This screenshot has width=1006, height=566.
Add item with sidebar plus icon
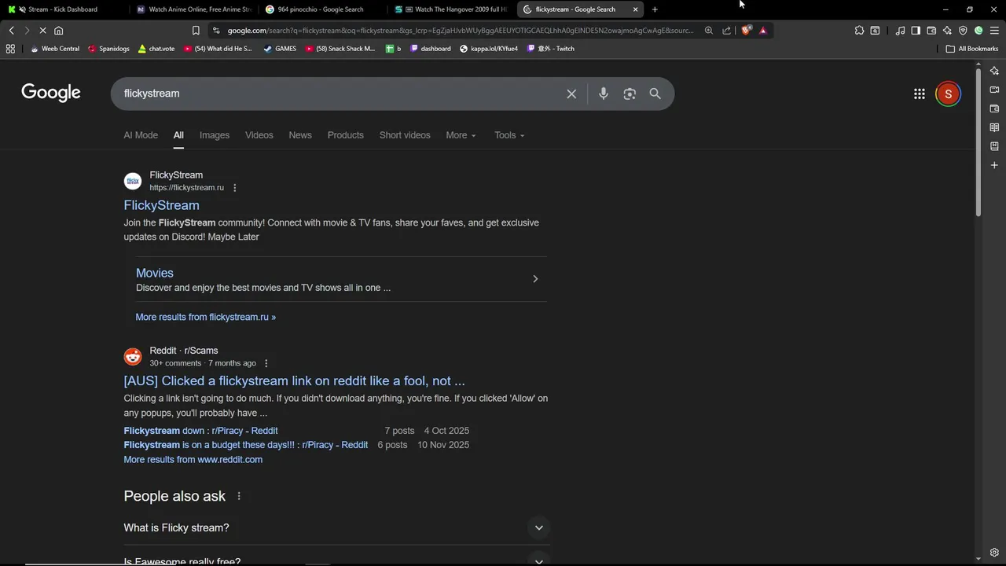[x=994, y=165]
